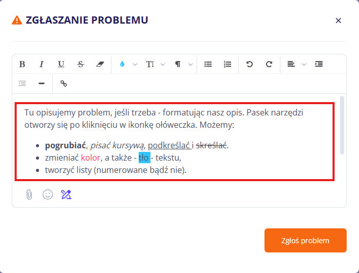Increase paragraph indent
Image resolution: width=359 pixels, height=273 pixels.
point(319,64)
